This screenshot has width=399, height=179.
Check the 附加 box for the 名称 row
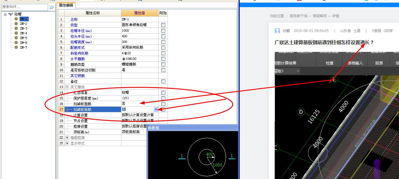coord(163,19)
